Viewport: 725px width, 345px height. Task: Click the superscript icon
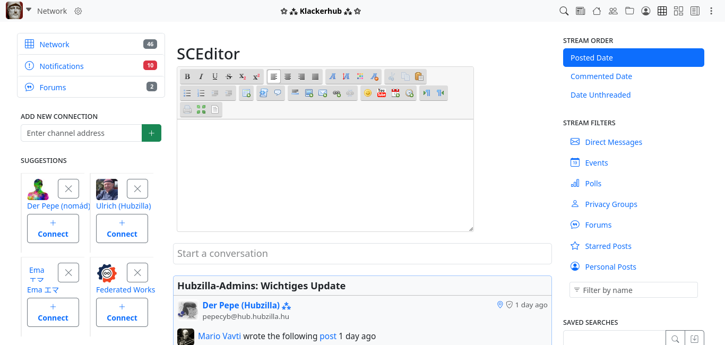pyautogui.click(x=256, y=76)
